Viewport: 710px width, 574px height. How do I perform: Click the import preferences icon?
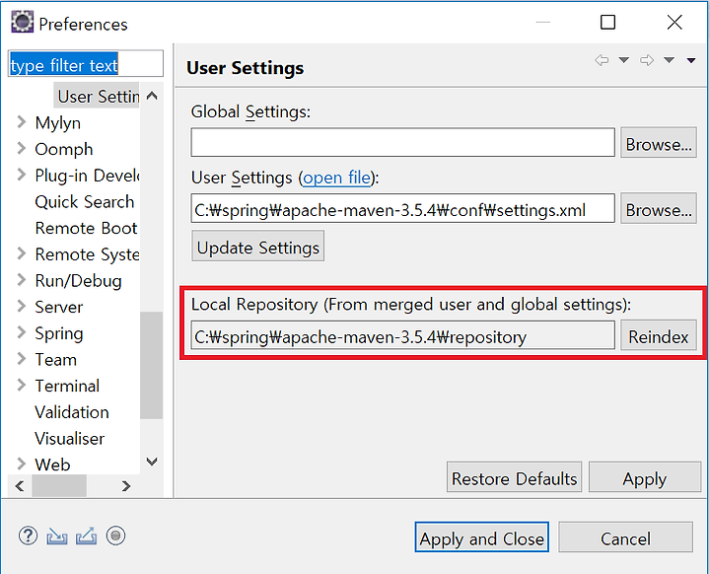coord(56,537)
